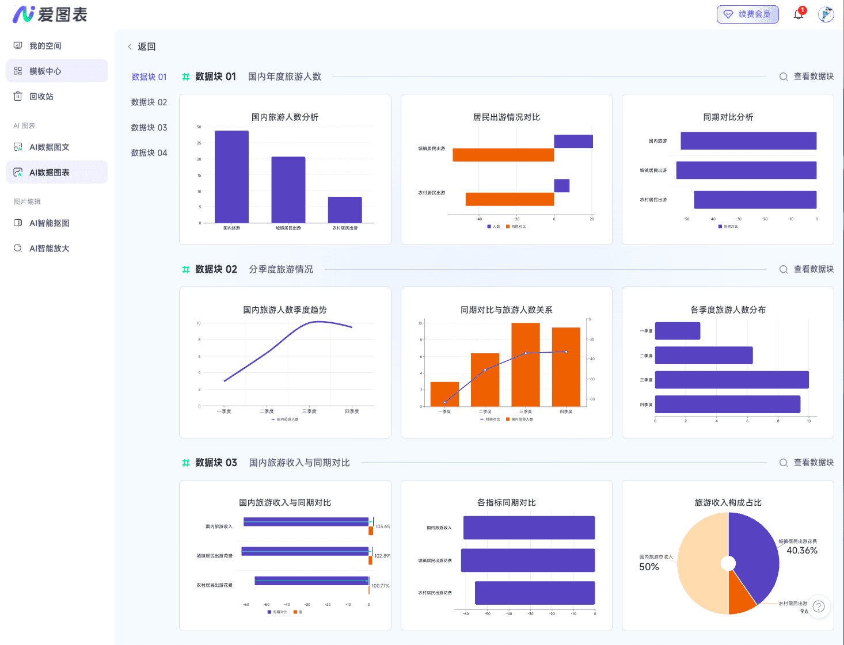
Task: Click the diamond icon in 续费会员
Action: point(728,14)
